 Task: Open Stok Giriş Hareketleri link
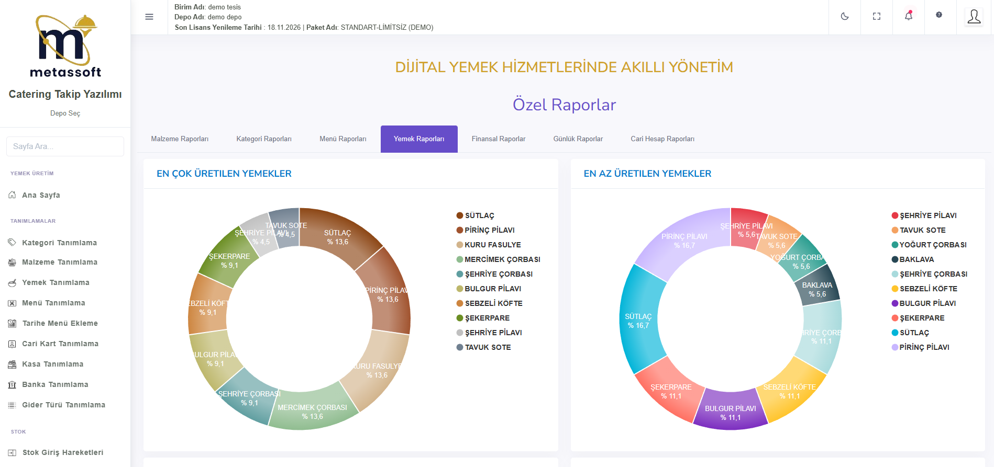[x=62, y=453]
